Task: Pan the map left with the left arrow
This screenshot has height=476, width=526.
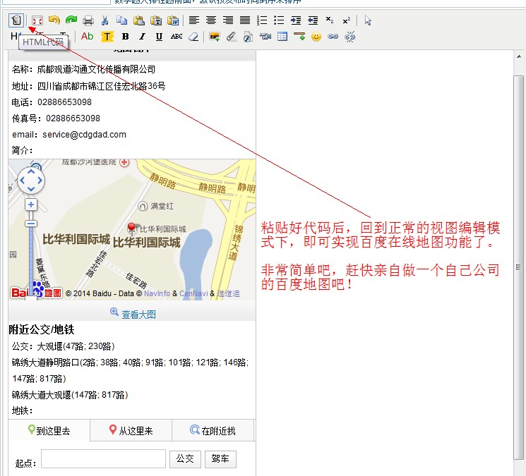Action: [x=23, y=181]
